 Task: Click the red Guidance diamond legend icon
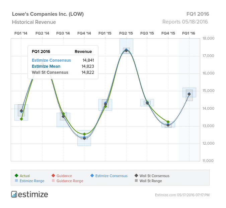(53, 175)
